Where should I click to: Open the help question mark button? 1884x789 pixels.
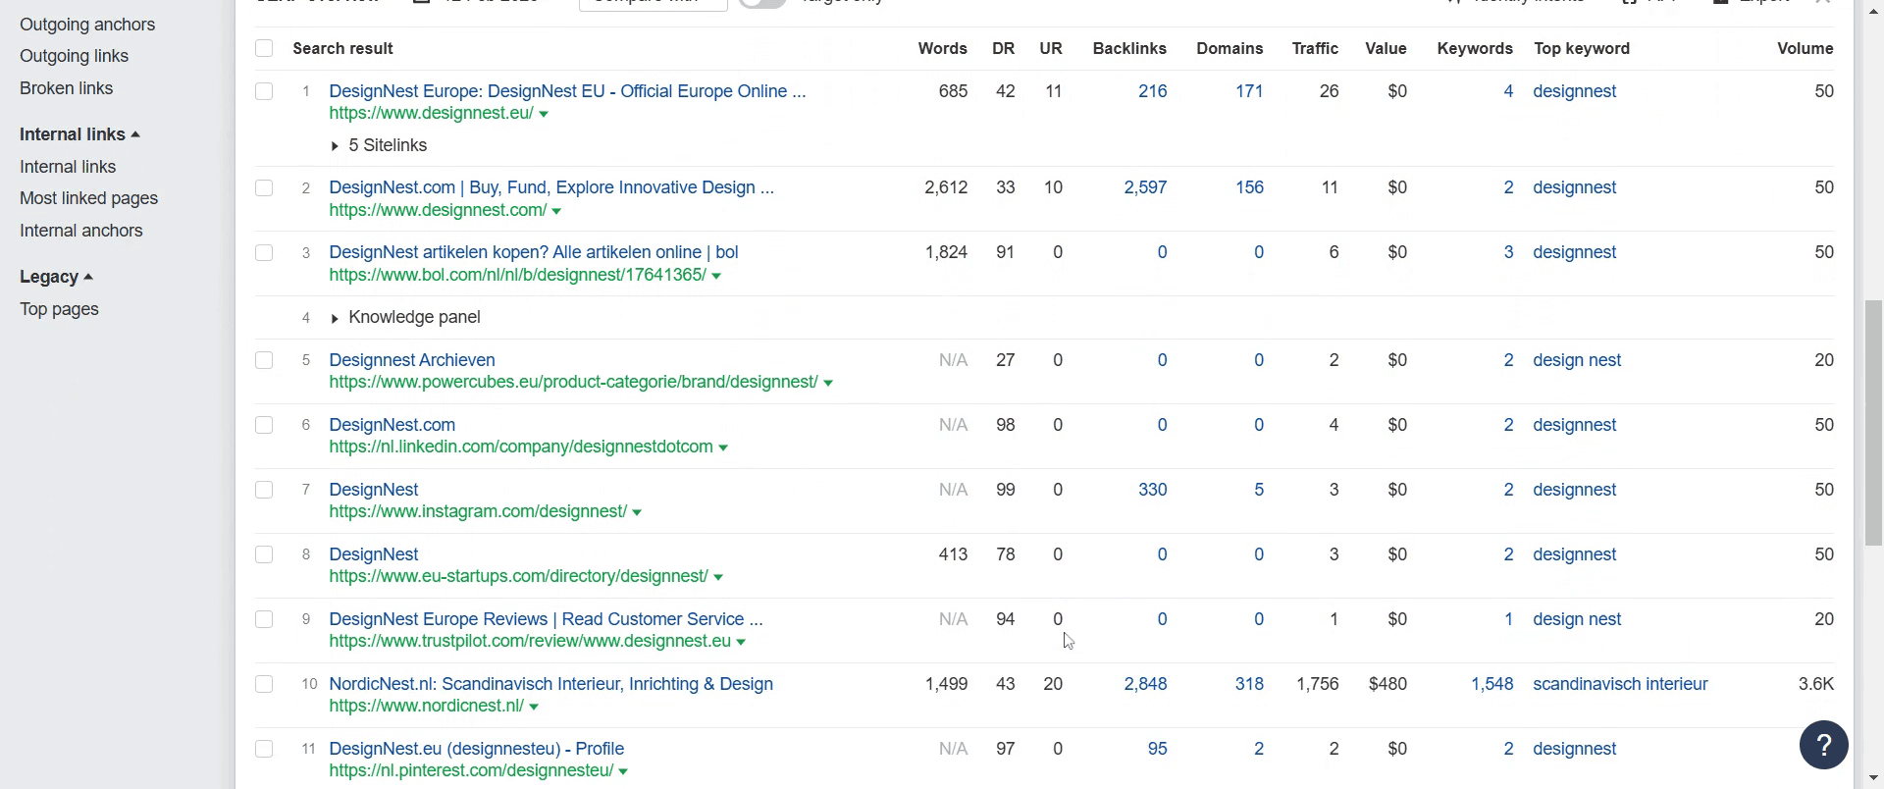click(1824, 746)
